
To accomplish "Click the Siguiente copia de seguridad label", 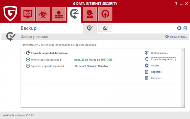I will [x=48, y=66].
